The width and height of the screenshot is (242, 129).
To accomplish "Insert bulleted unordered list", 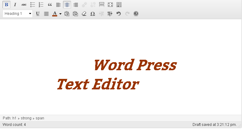I will 32,5.
